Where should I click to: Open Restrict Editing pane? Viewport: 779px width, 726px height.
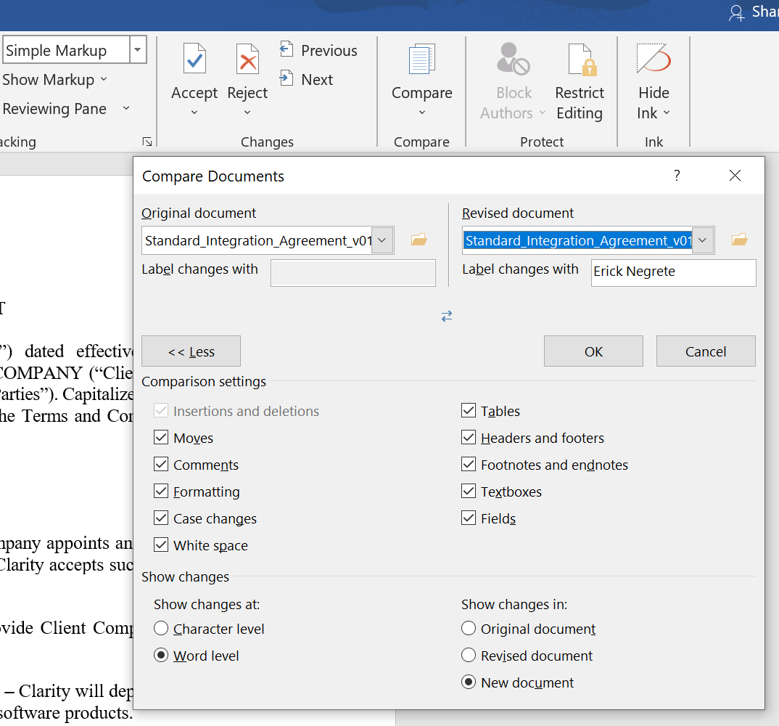[x=580, y=82]
